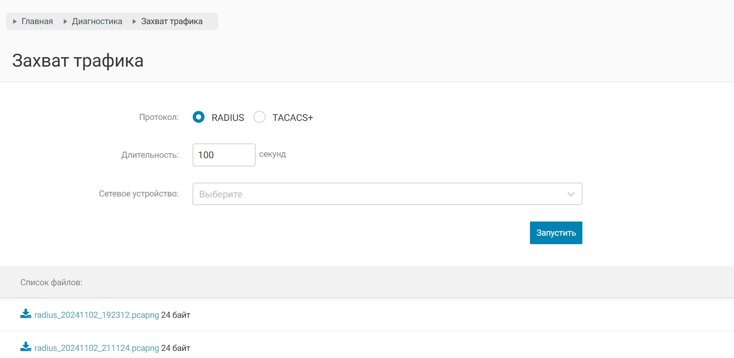Click download icon for radius_20241102_192312 file
734x358 pixels.
tap(26, 314)
